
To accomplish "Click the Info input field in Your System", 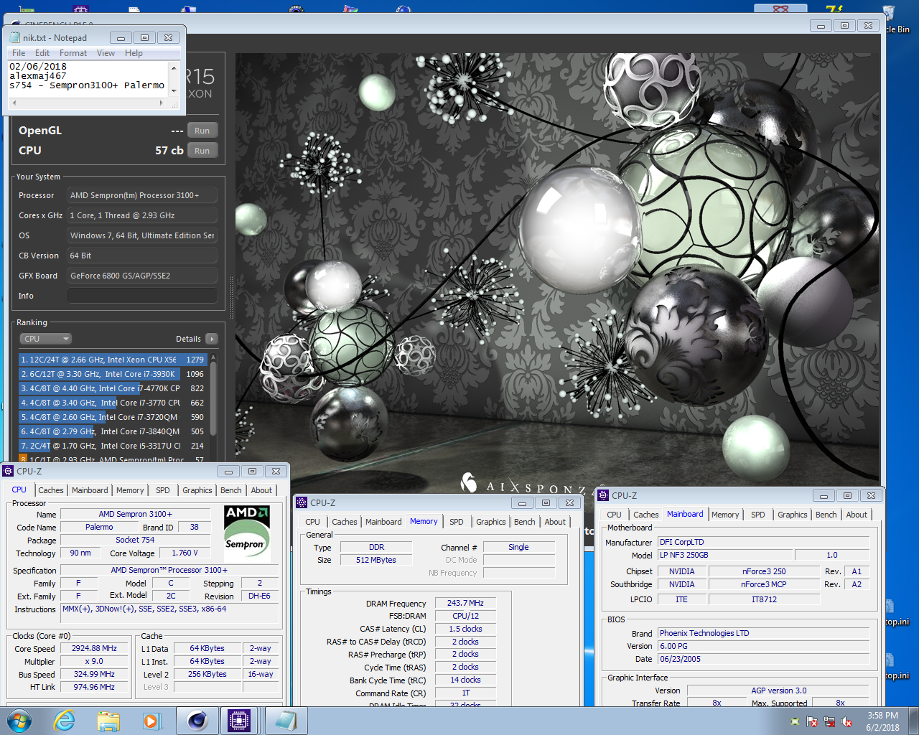I will 142,296.
